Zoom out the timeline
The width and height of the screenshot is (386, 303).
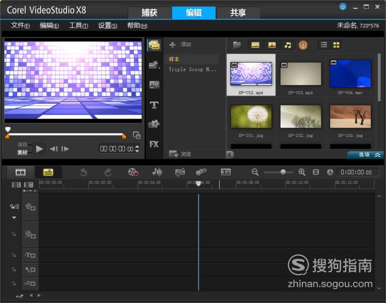pyautogui.click(x=255, y=172)
